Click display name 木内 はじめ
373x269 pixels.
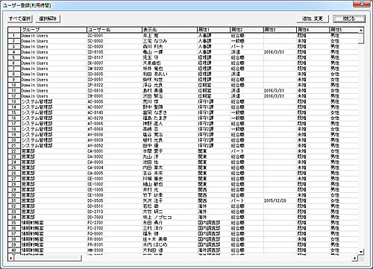pyautogui.click(x=155, y=244)
